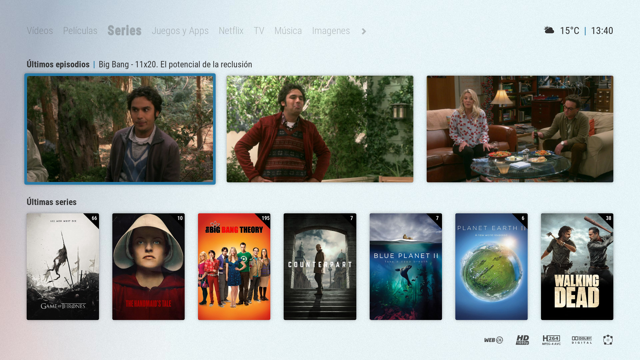Click the film reel channels icon

click(x=608, y=340)
